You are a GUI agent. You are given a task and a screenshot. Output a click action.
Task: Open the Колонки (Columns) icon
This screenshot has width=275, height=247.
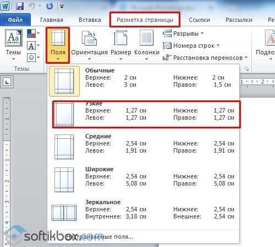146,38
